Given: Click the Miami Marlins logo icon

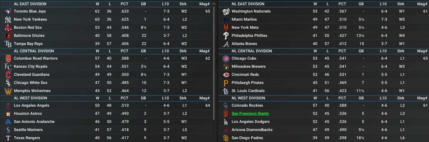Looking at the screenshot, I should point(226,19).
